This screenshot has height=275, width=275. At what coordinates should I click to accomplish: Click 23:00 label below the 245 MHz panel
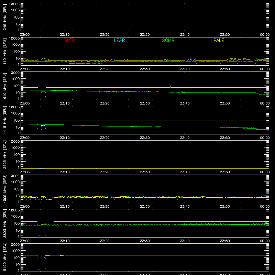(x=25, y=35)
